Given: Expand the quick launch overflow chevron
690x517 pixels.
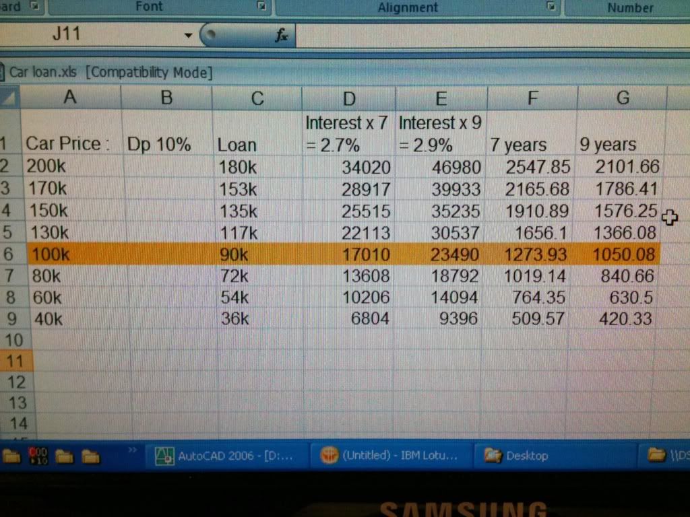Looking at the screenshot, I should coord(132,450).
